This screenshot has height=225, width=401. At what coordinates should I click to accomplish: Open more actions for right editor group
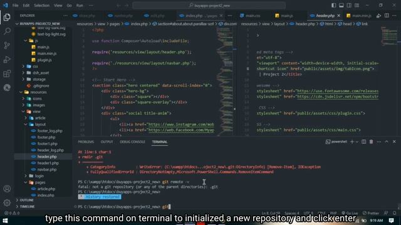click(x=394, y=16)
